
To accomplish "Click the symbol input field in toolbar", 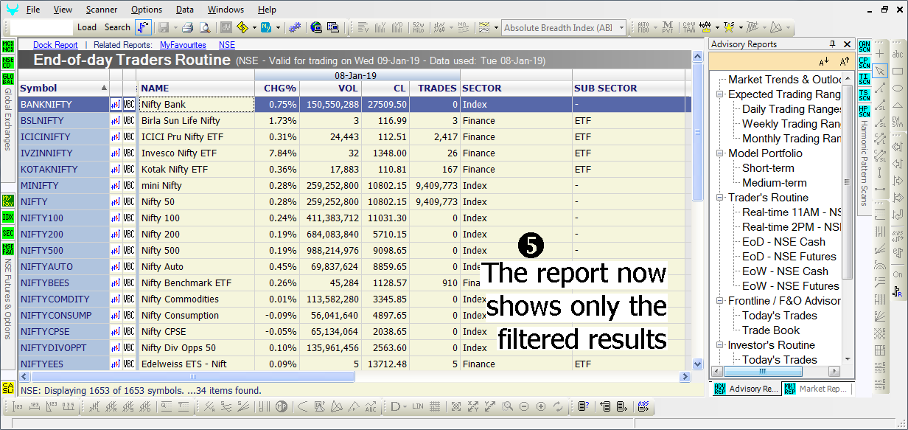I will (x=41, y=27).
